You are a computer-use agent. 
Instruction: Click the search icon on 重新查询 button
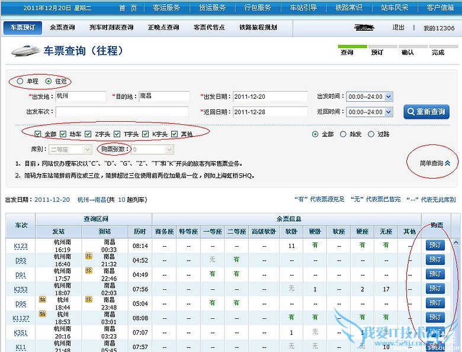410,112
